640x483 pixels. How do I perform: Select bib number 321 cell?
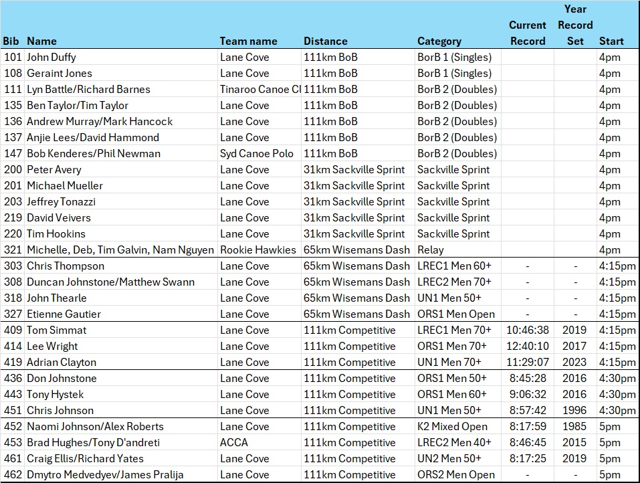(13, 250)
